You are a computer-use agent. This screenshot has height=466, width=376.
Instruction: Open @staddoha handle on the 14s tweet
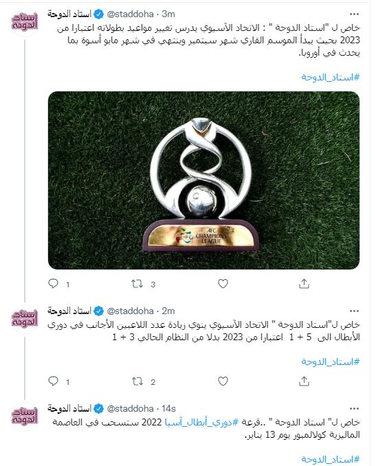pos(130,409)
